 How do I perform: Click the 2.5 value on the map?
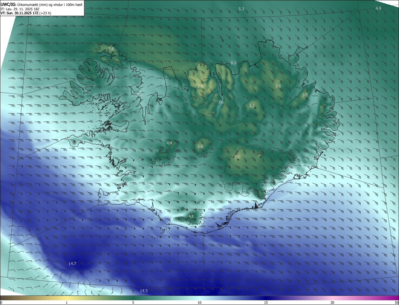tap(200, 86)
